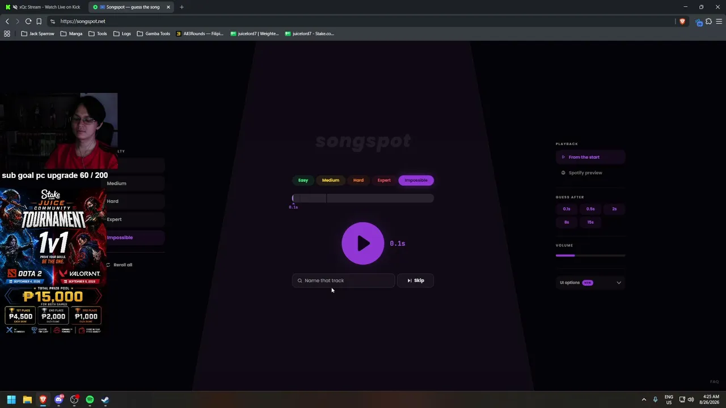Open the network tray icon

[x=682, y=399]
